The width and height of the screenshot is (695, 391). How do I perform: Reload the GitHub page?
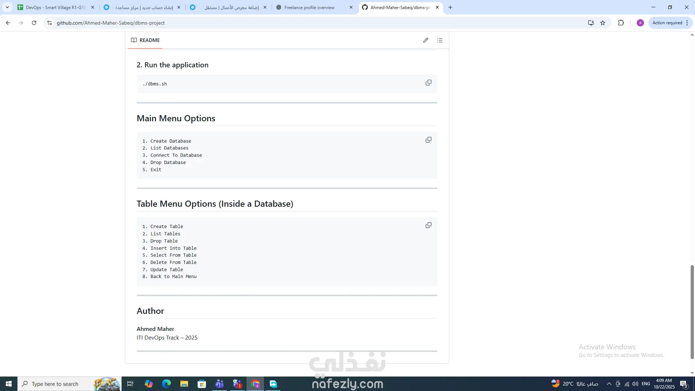[x=34, y=23]
